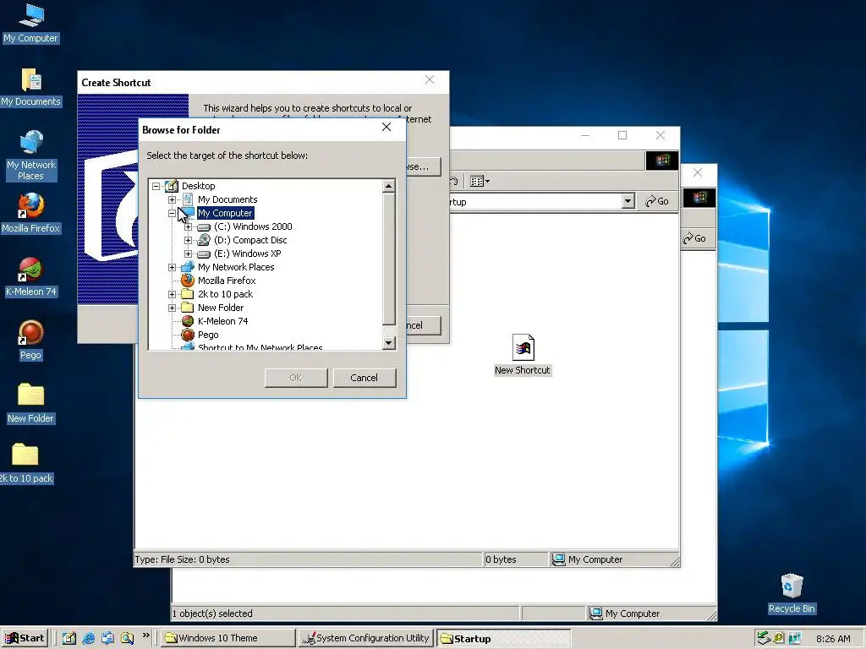866x649 pixels.
Task: Click Windows logo throbber in Startup window
Action: (x=661, y=161)
